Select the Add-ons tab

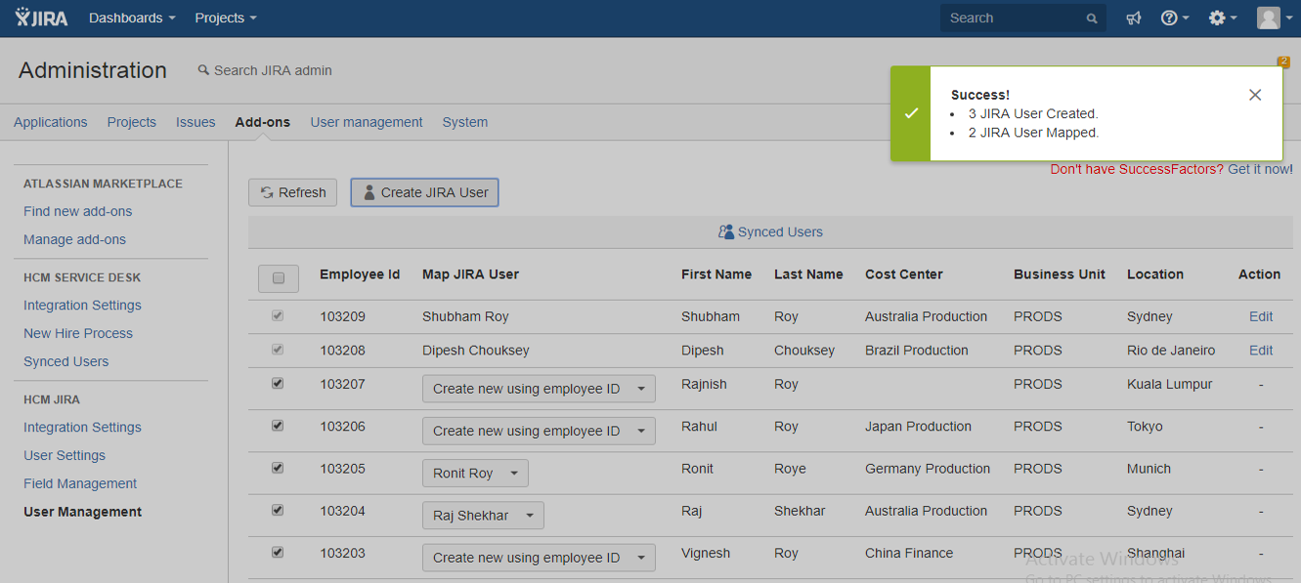point(263,122)
